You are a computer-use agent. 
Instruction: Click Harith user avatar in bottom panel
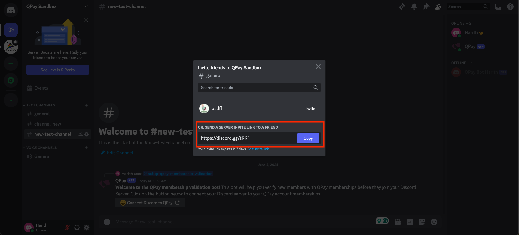click(29, 228)
